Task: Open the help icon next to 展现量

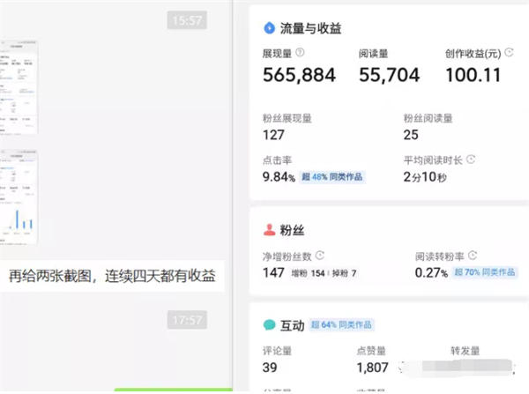Action: pyautogui.click(x=300, y=53)
